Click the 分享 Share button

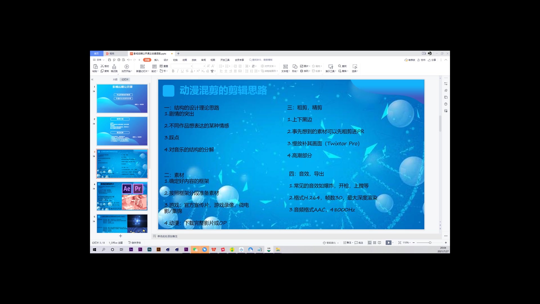(432, 60)
